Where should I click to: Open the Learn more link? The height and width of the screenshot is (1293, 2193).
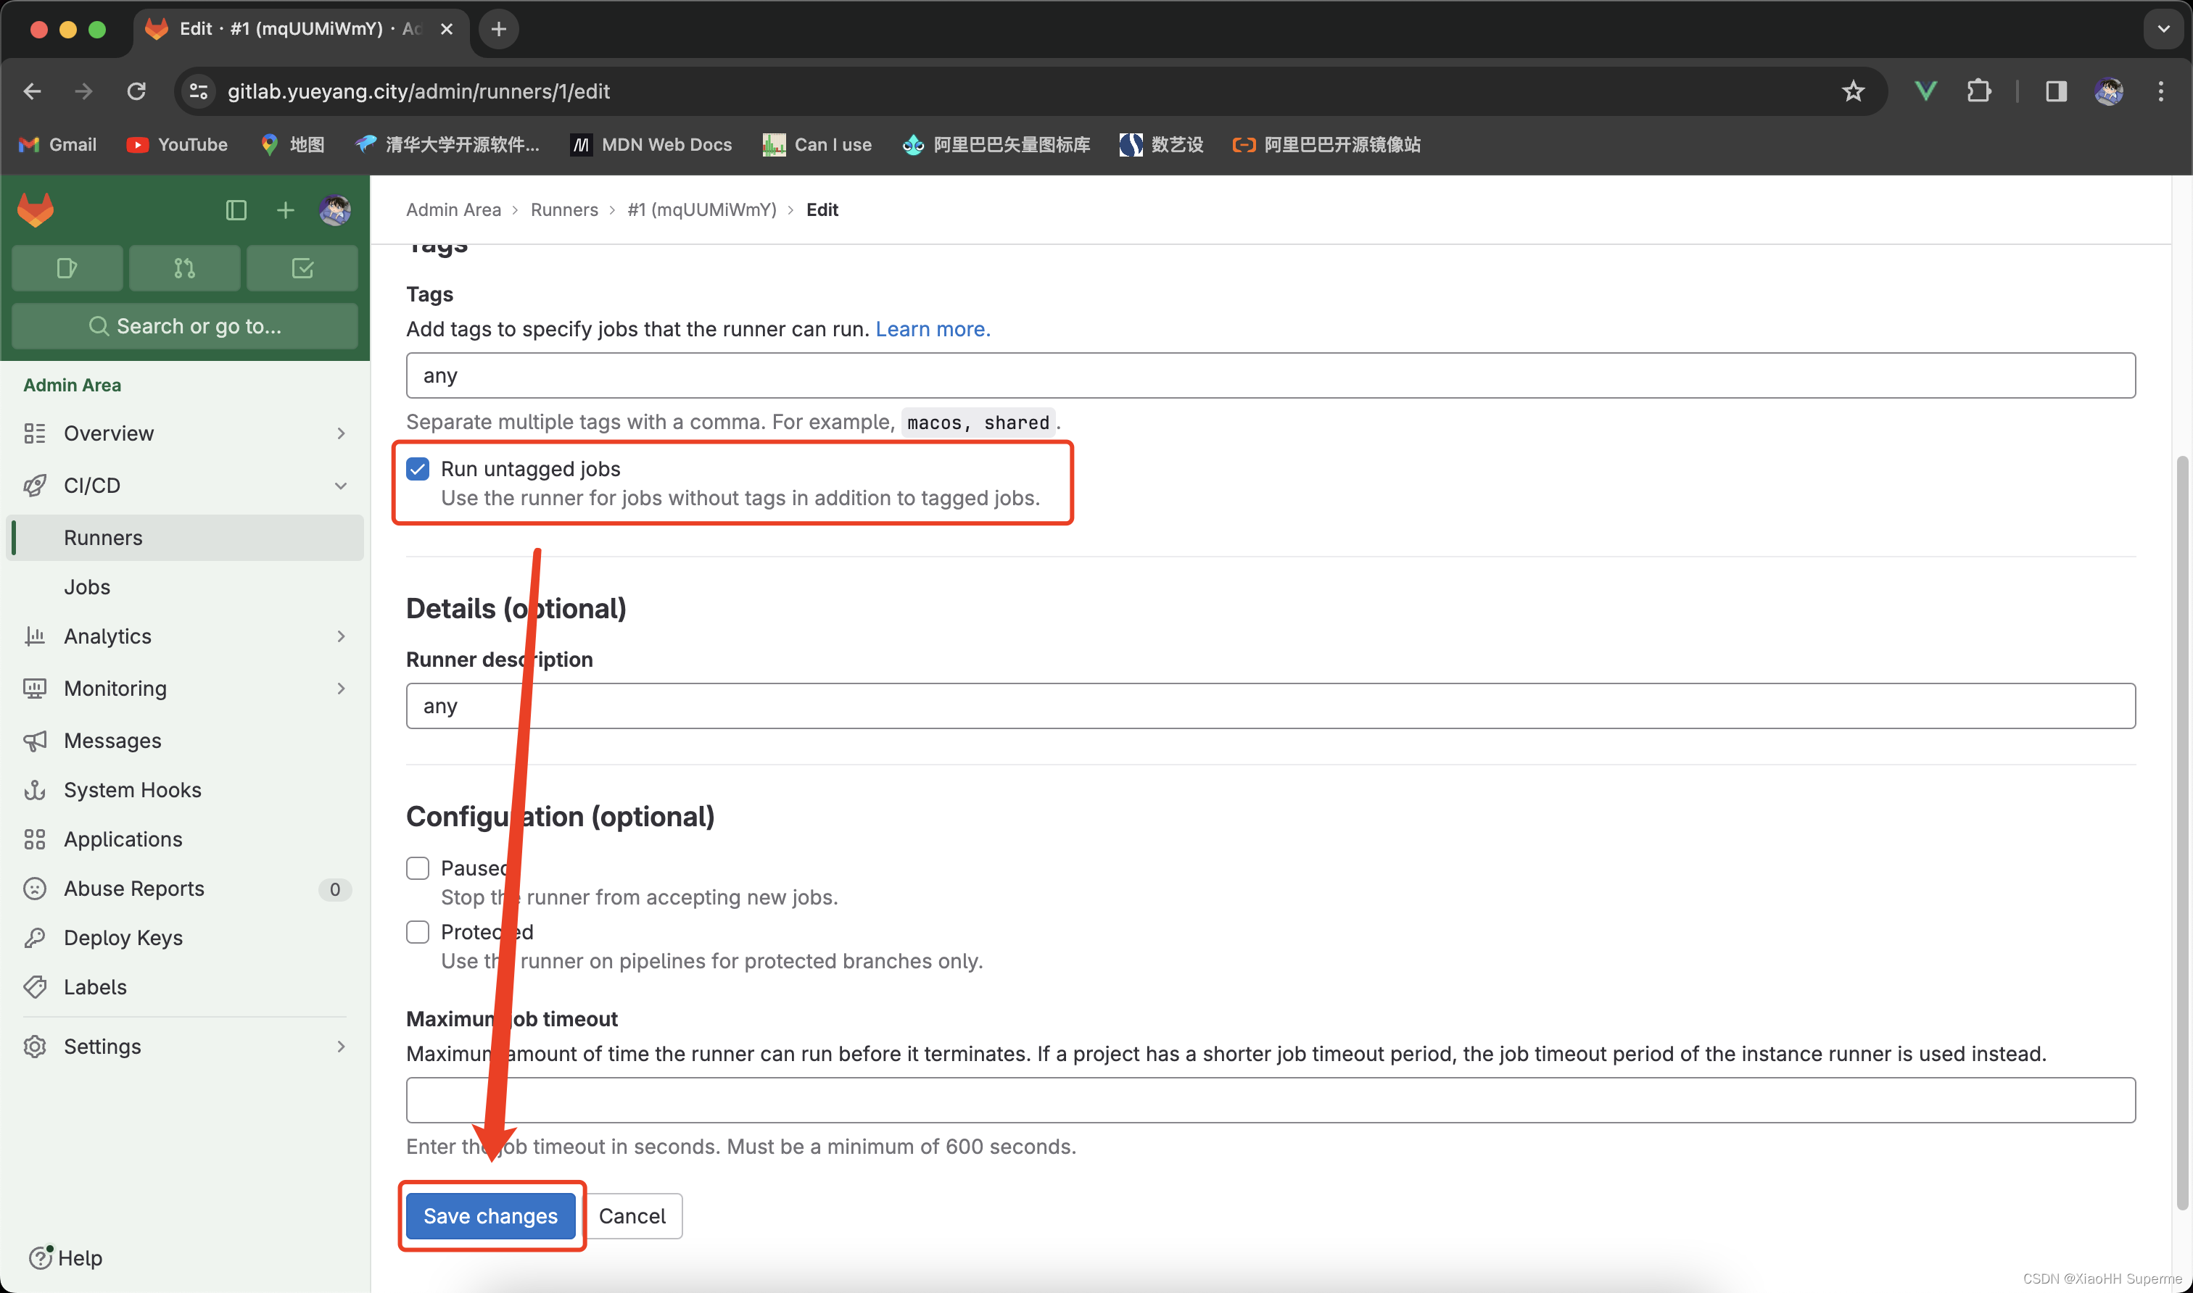click(x=933, y=329)
